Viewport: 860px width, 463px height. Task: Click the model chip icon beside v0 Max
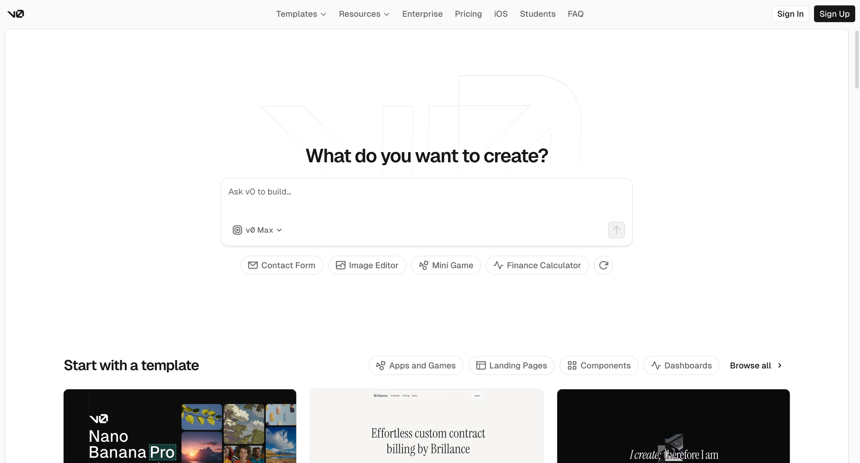pos(237,230)
